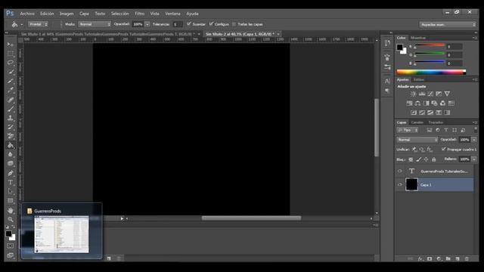
Task: Select the Rectangular Marquee tool
Action: 10,54
